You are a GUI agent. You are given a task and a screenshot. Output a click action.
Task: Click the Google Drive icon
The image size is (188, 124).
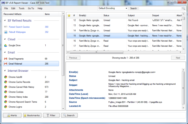[x=6, y=45]
